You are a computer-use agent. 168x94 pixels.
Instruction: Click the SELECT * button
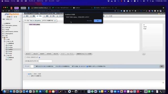click(29, 54)
